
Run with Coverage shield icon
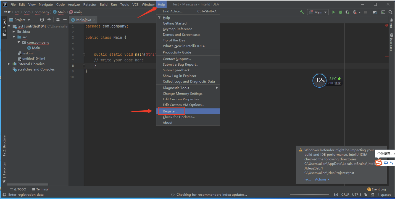click(x=347, y=12)
